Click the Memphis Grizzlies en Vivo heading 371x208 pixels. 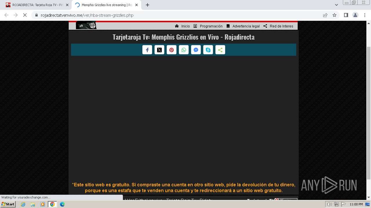(x=183, y=37)
